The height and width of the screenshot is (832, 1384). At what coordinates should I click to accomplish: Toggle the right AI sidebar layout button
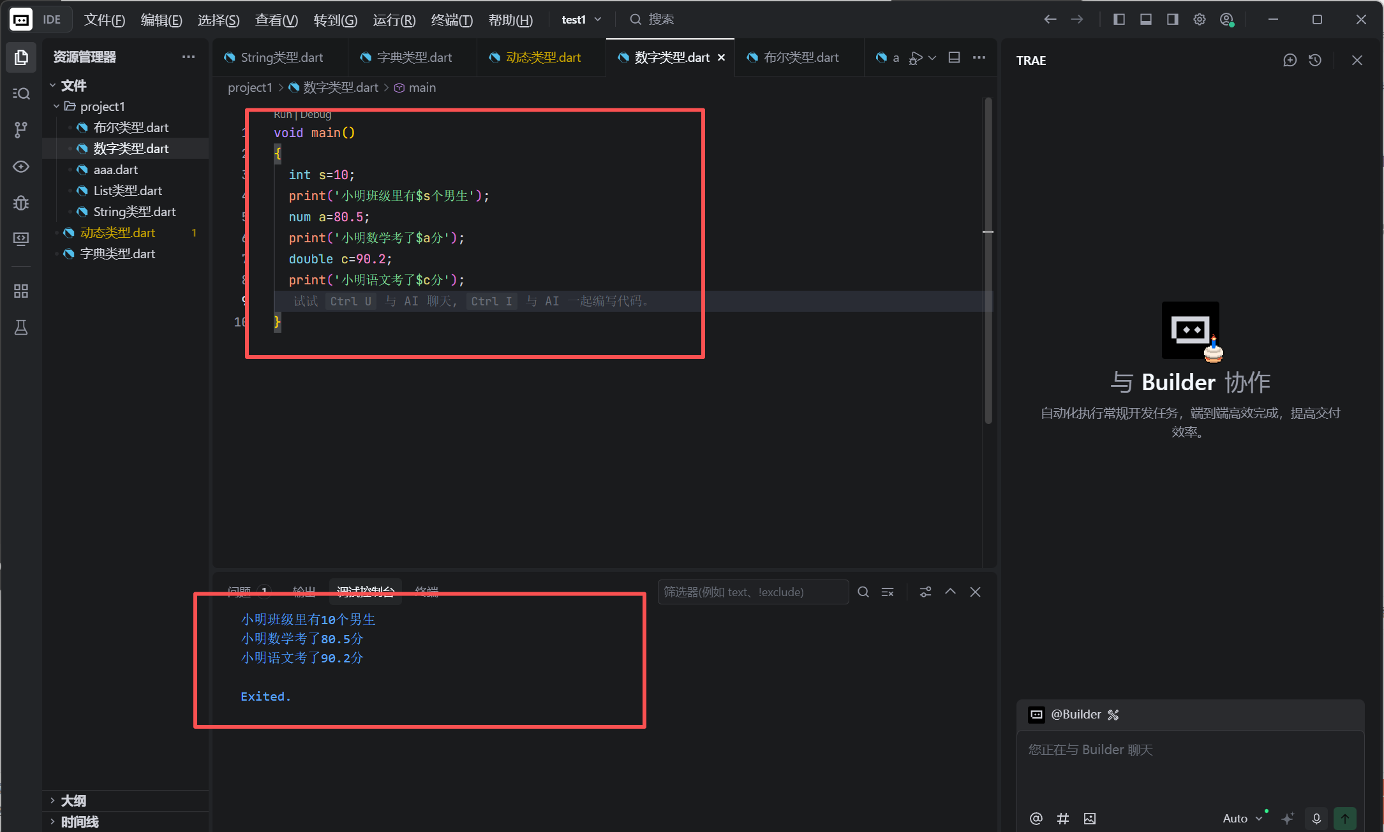pyautogui.click(x=1173, y=20)
